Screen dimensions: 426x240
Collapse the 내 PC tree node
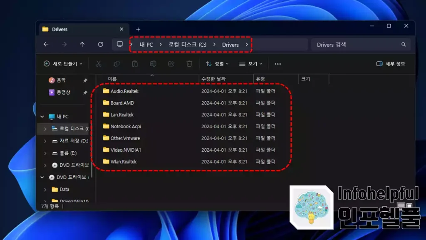pyautogui.click(x=42, y=117)
